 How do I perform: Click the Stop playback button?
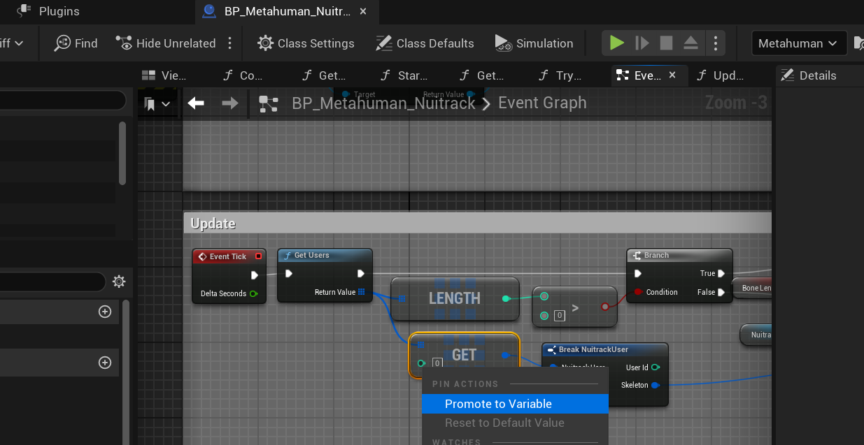666,43
